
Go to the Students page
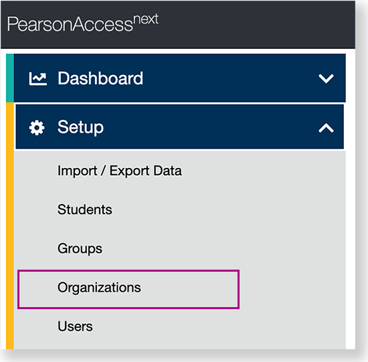click(85, 209)
